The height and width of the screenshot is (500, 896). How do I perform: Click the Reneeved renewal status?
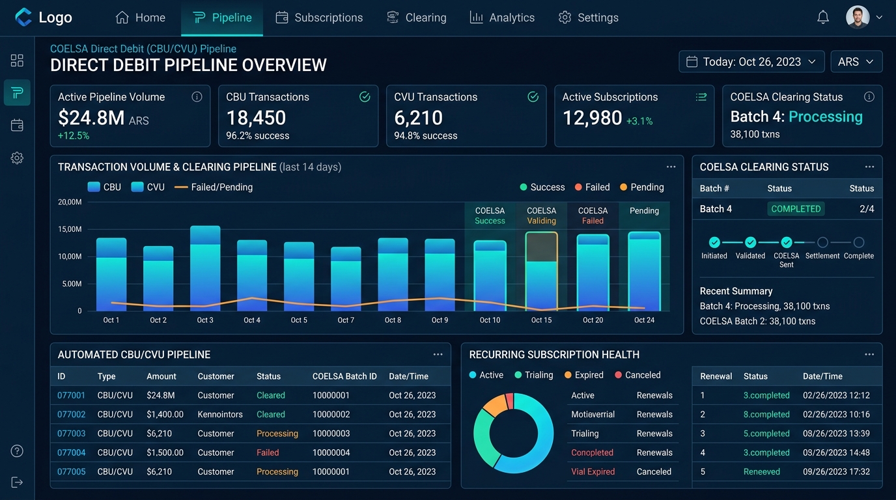[762, 471]
